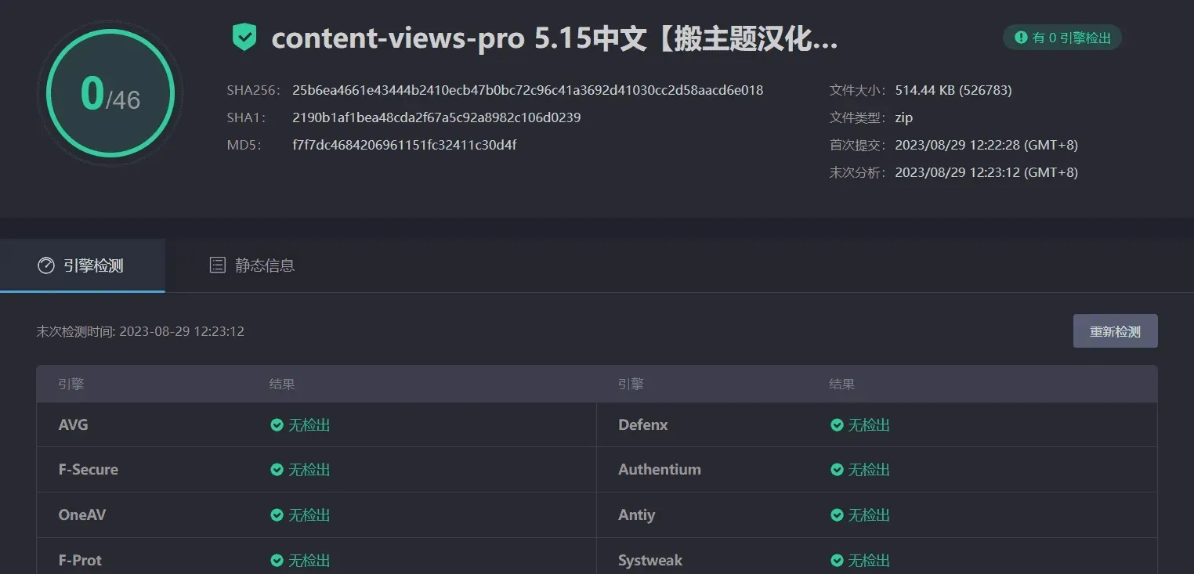Click the Defenx engine name
1194x574 pixels.
(x=643, y=425)
